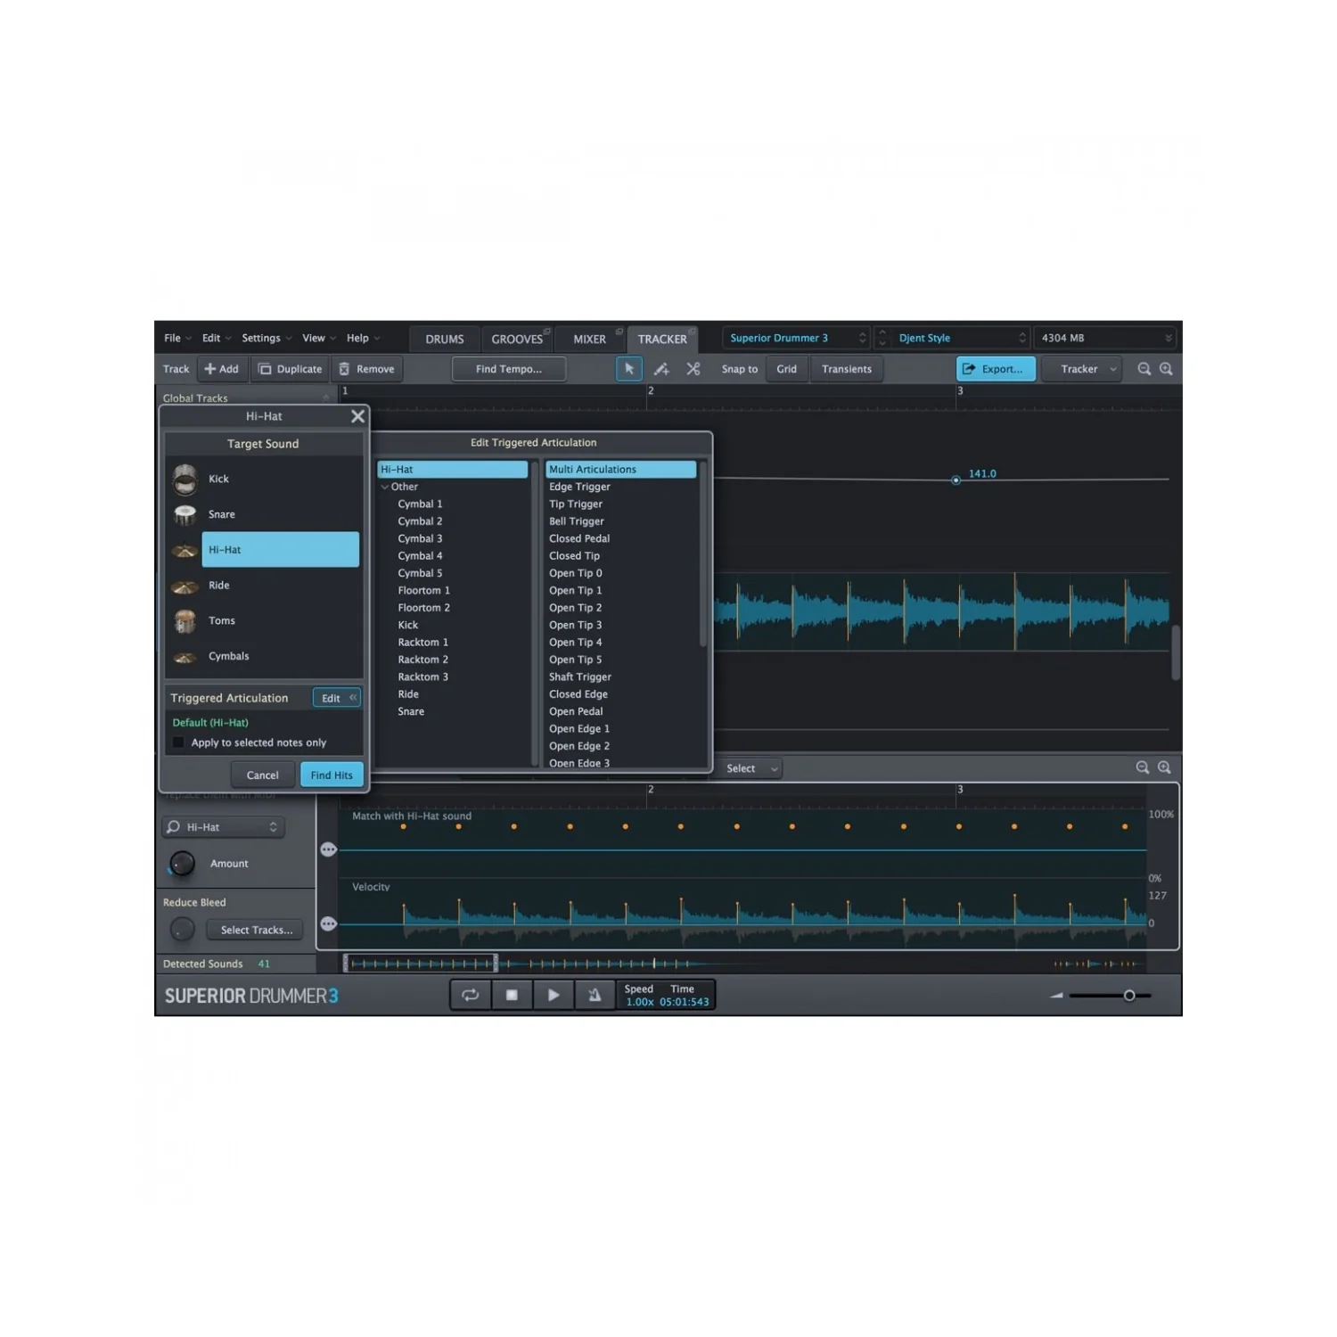Click the Find Hits button
The width and height of the screenshot is (1337, 1337).
tap(332, 775)
